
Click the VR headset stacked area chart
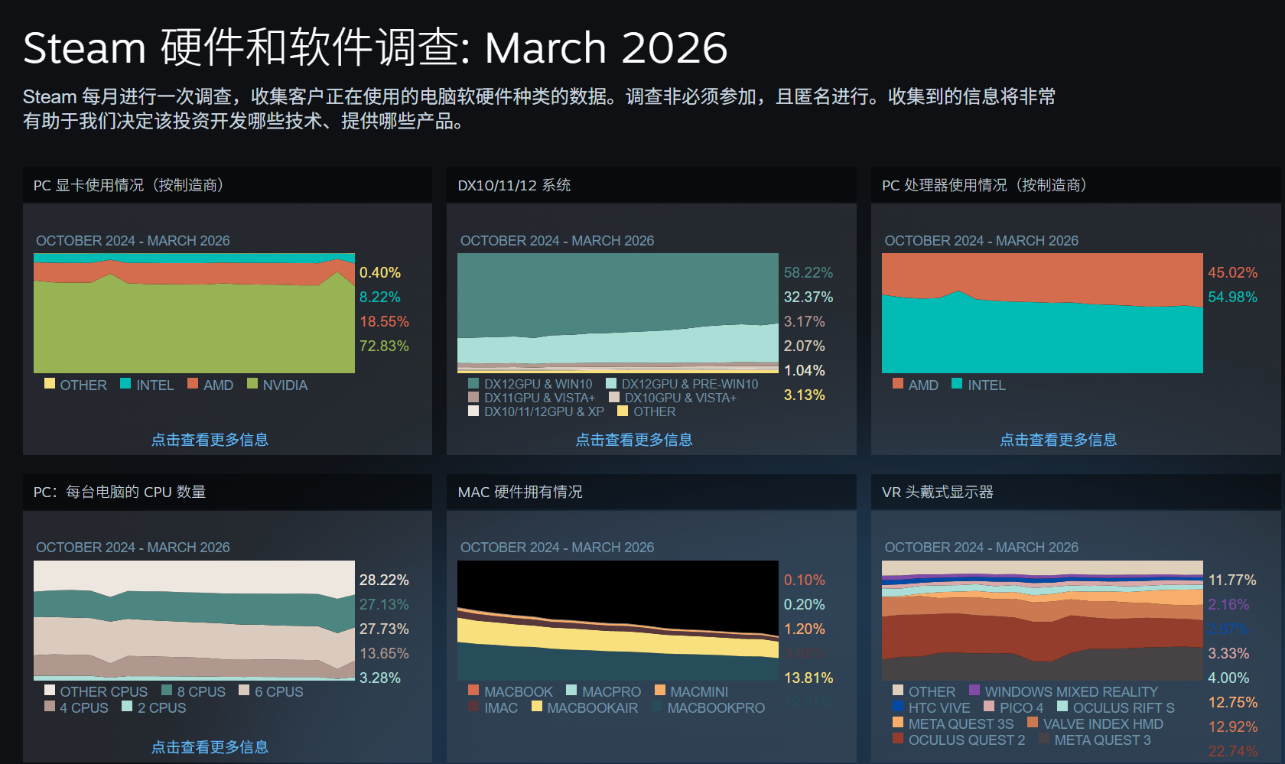[x=1042, y=620]
